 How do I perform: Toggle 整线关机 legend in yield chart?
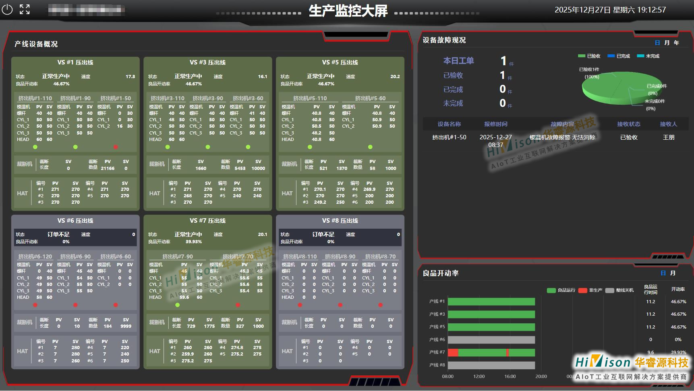pos(619,290)
